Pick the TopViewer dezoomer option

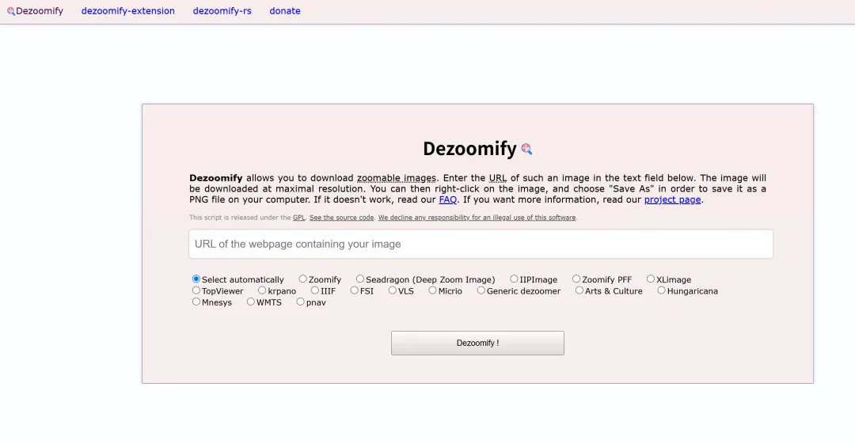pos(196,290)
